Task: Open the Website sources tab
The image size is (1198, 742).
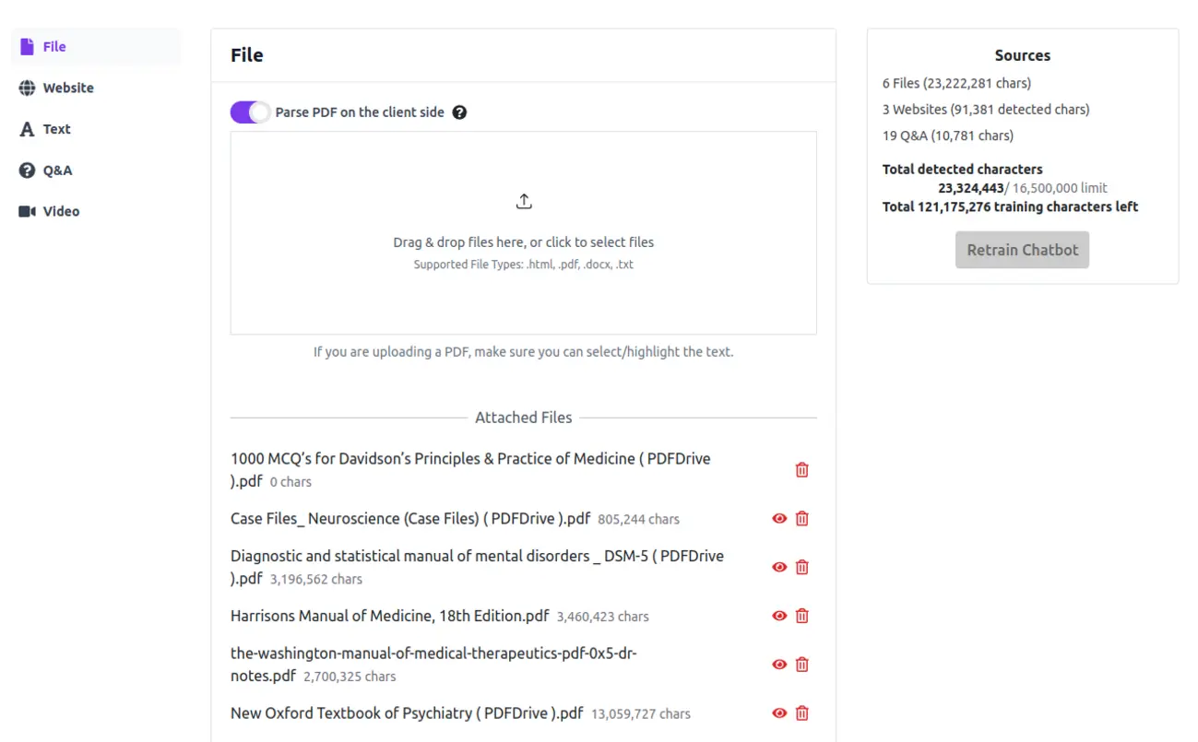Action: coord(68,88)
